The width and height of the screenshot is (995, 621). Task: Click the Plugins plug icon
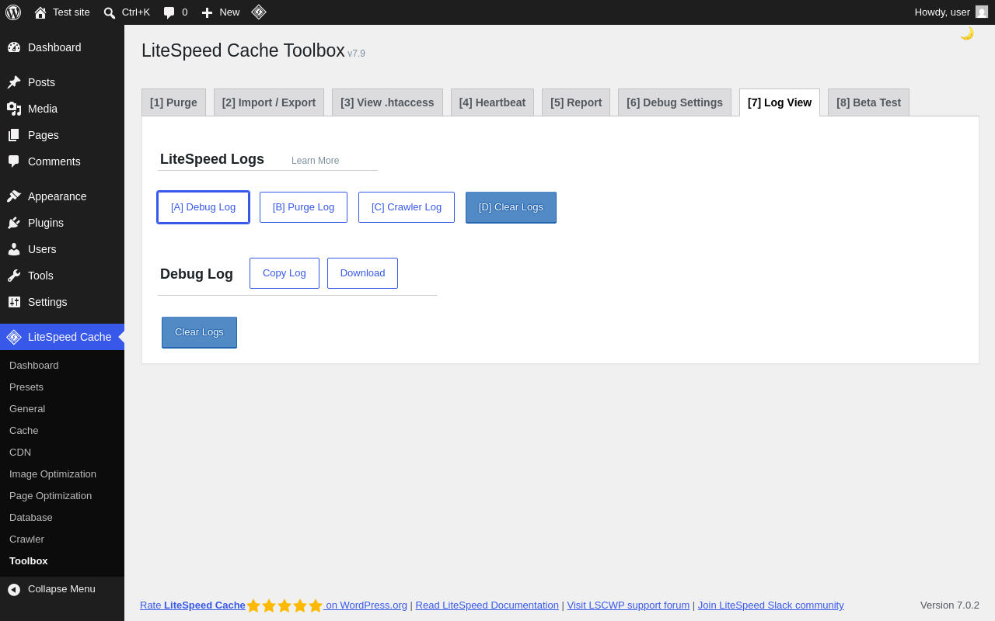(14, 223)
